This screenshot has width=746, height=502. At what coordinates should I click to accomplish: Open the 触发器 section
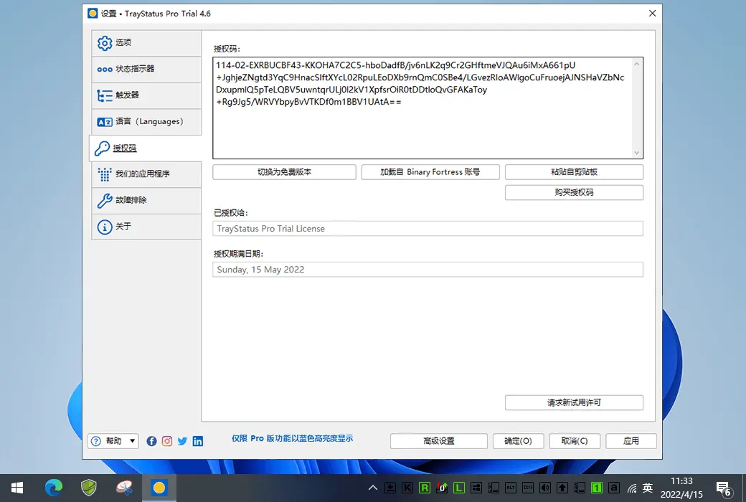pos(146,95)
